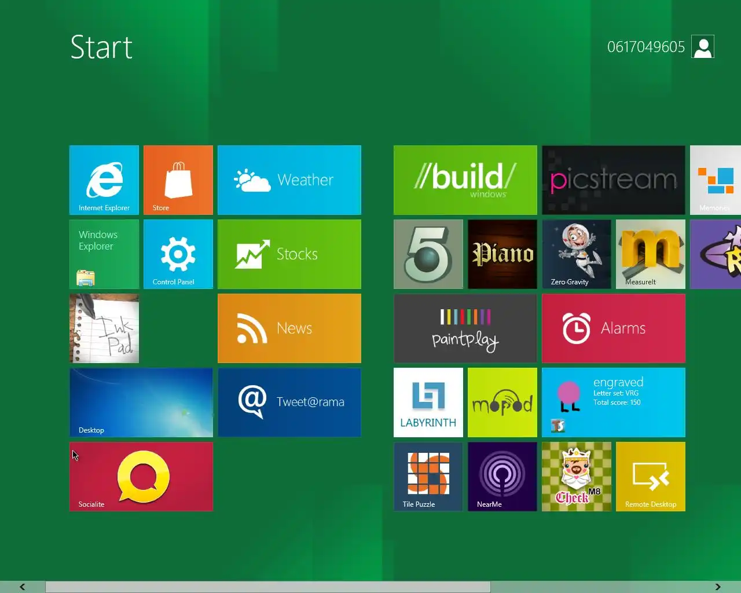Click the user name 0617049605
This screenshot has width=741, height=593.
point(646,47)
